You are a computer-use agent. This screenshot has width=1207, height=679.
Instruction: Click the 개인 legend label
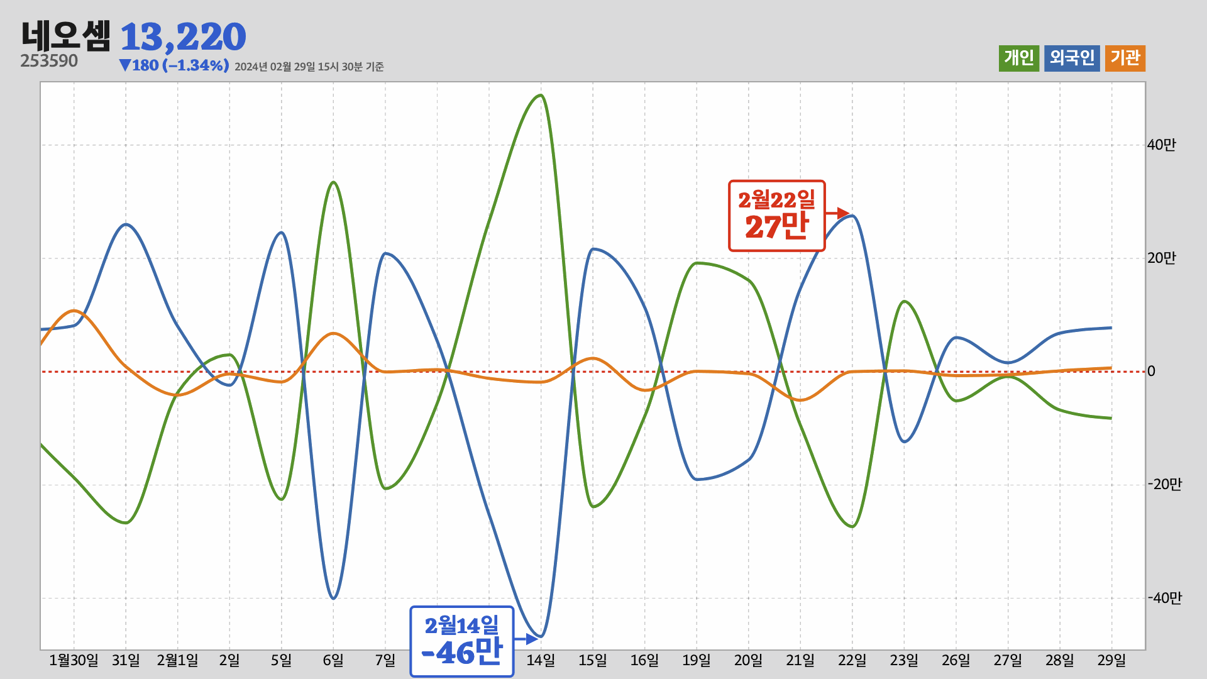pyautogui.click(x=1018, y=58)
